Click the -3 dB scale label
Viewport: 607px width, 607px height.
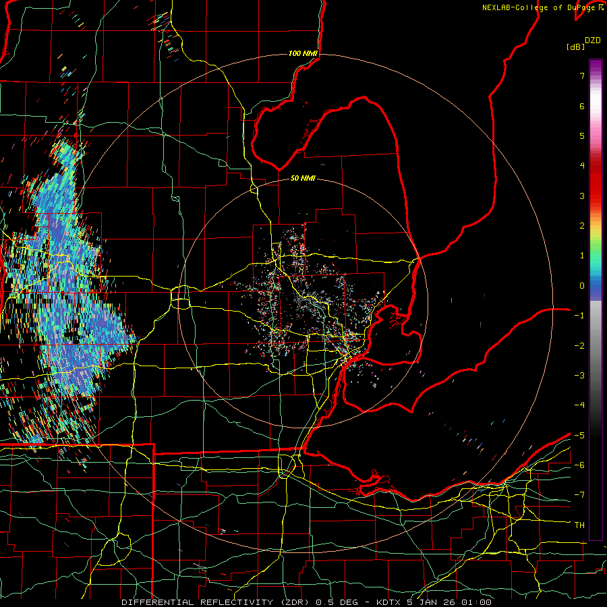pyautogui.click(x=579, y=376)
